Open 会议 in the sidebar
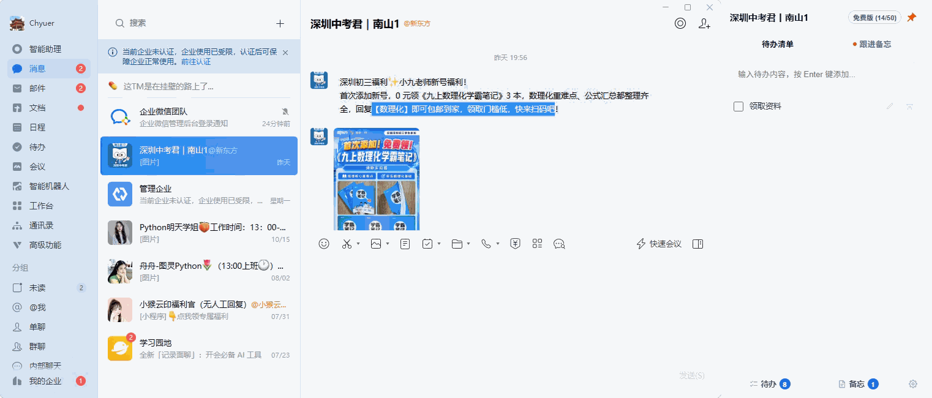Image resolution: width=932 pixels, height=398 pixels. [49, 167]
